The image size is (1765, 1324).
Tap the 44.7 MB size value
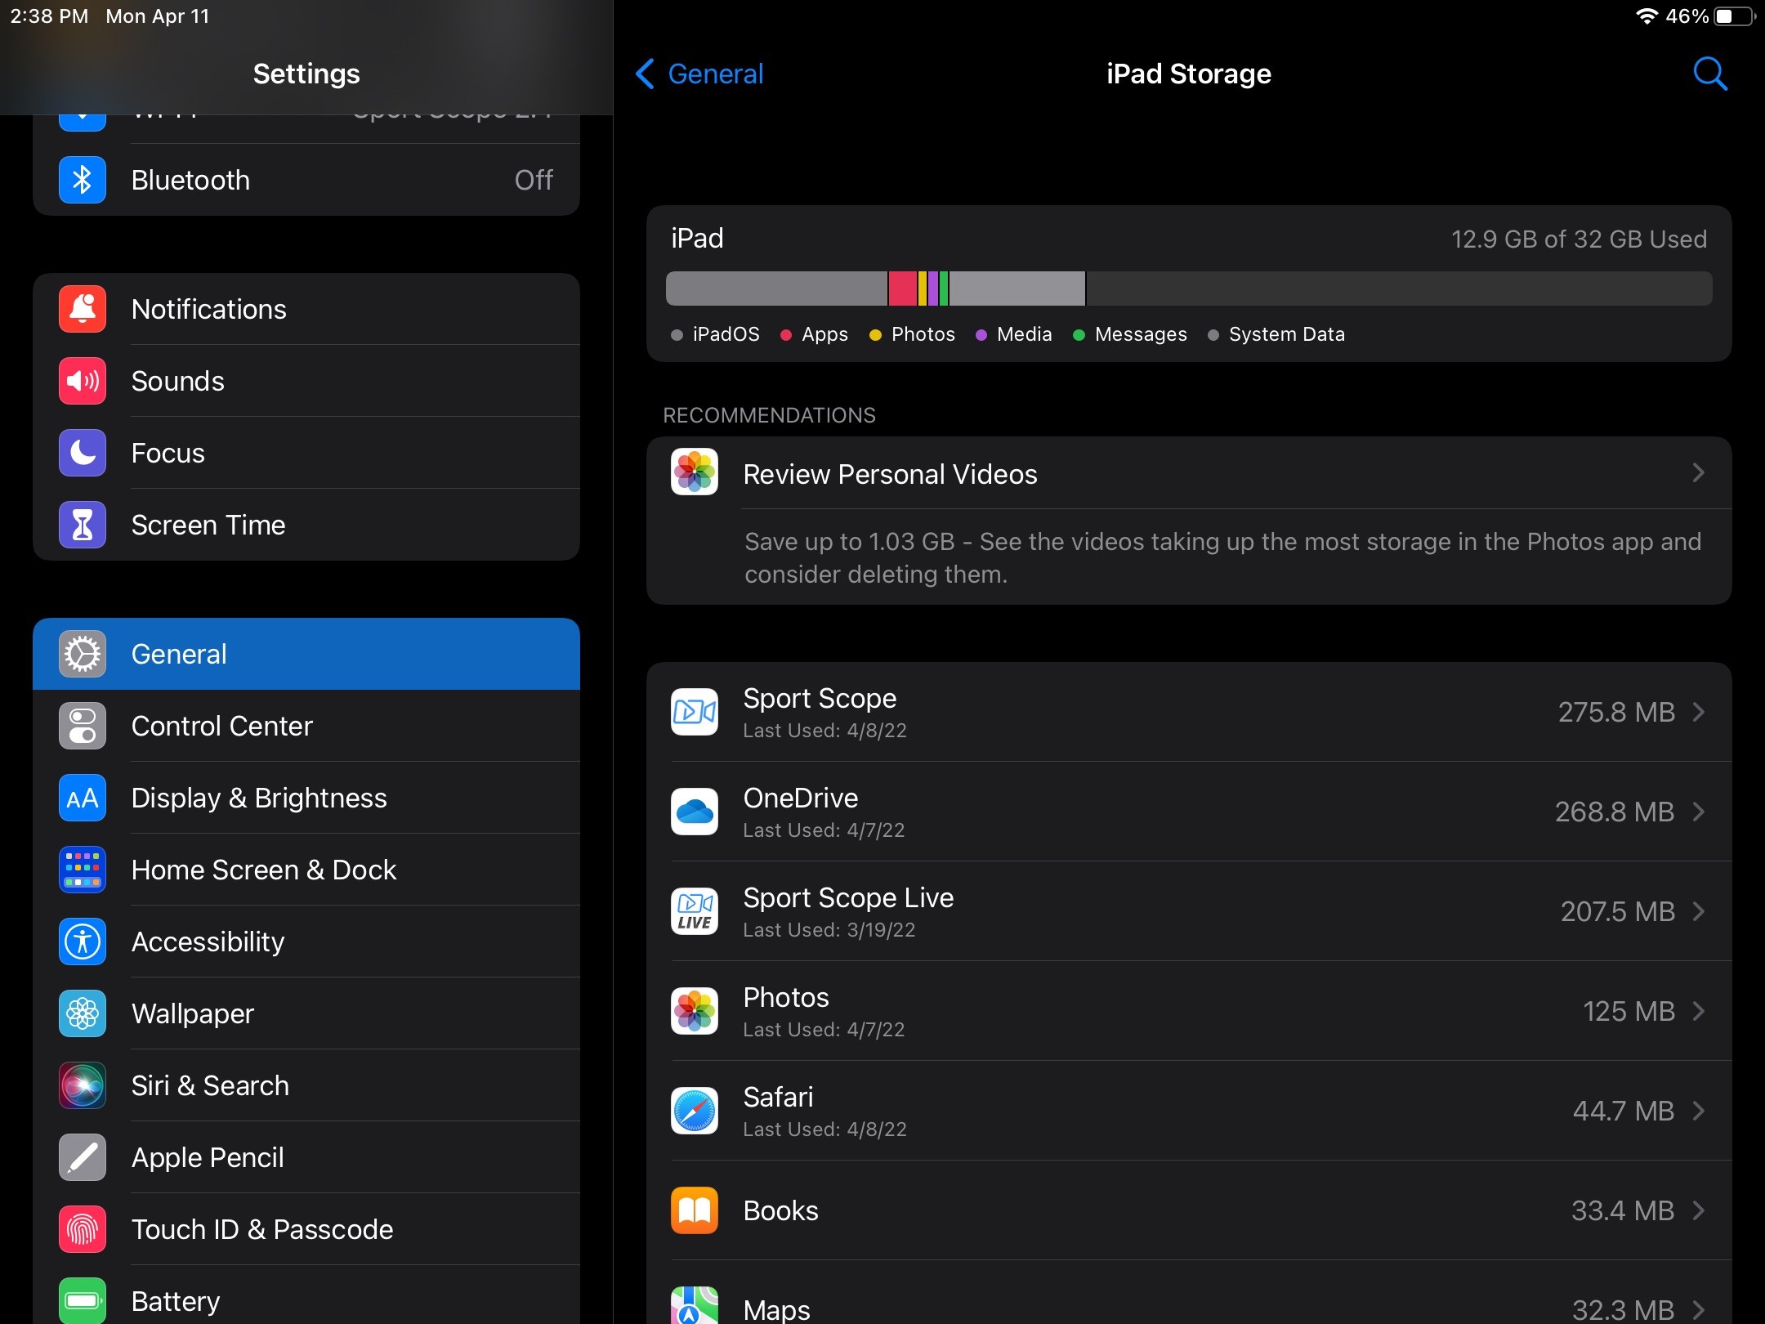[1624, 1111]
